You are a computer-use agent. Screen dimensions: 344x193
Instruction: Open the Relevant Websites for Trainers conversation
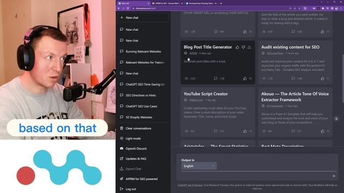pyautogui.click(x=143, y=62)
